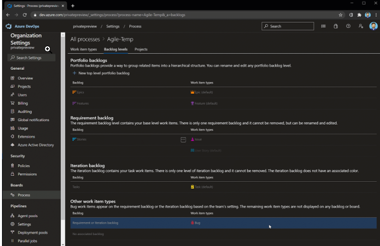The height and width of the screenshot is (246, 380).
Task: Click the Azure Active Directory icon
Action: (12, 145)
